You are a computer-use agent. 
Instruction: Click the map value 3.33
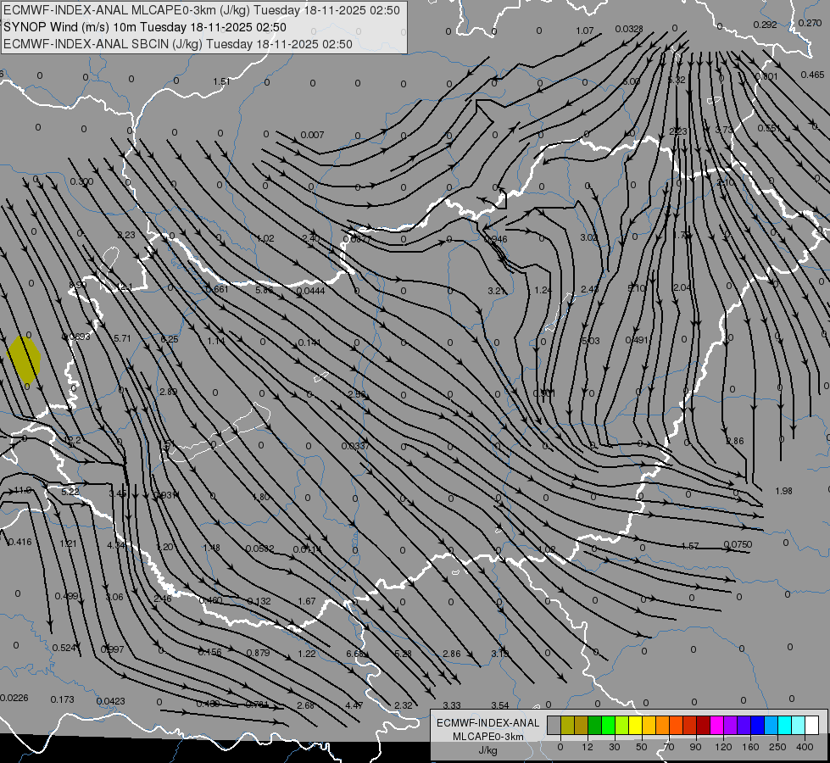[x=452, y=705]
